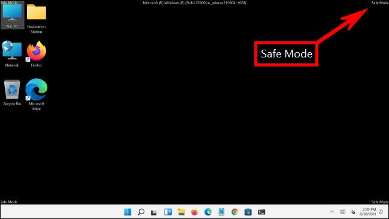The height and width of the screenshot is (219, 389).
Task: Launch Google Chrome from the taskbar
Action: tap(235, 212)
